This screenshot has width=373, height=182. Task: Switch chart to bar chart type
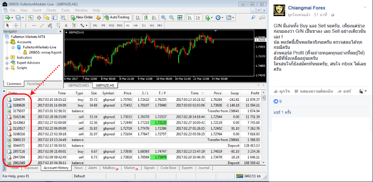pos(138,17)
